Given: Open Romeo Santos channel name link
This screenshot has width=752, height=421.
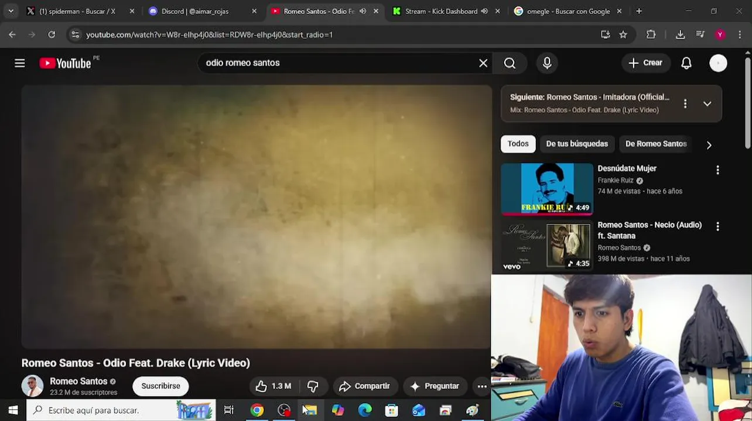Looking at the screenshot, I should (78, 381).
